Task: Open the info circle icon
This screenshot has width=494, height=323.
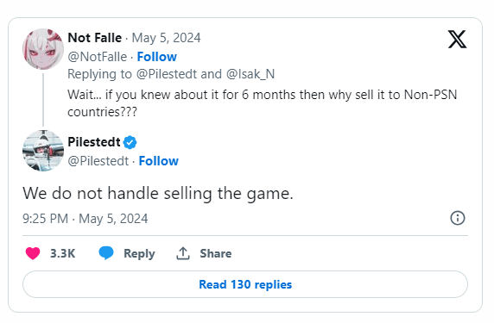Action: [458, 218]
